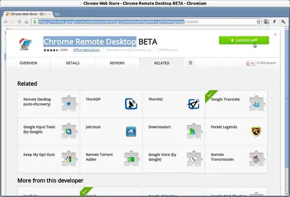
Task: Click the Remote Torrent Adder title text
Action: click(x=99, y=157)
